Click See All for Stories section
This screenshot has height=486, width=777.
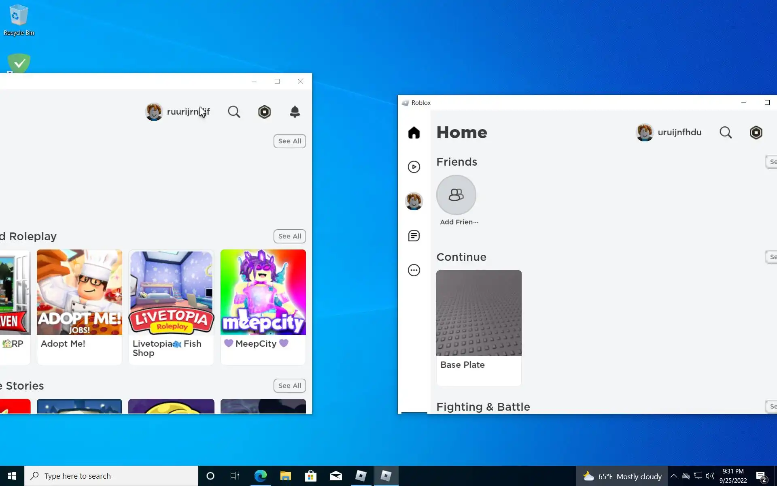[289, 386]
